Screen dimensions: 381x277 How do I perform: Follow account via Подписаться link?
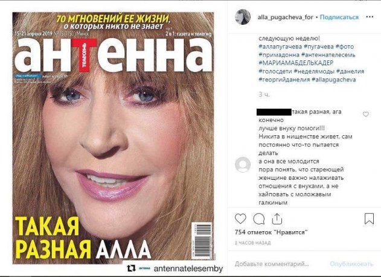tap(339, 18)
